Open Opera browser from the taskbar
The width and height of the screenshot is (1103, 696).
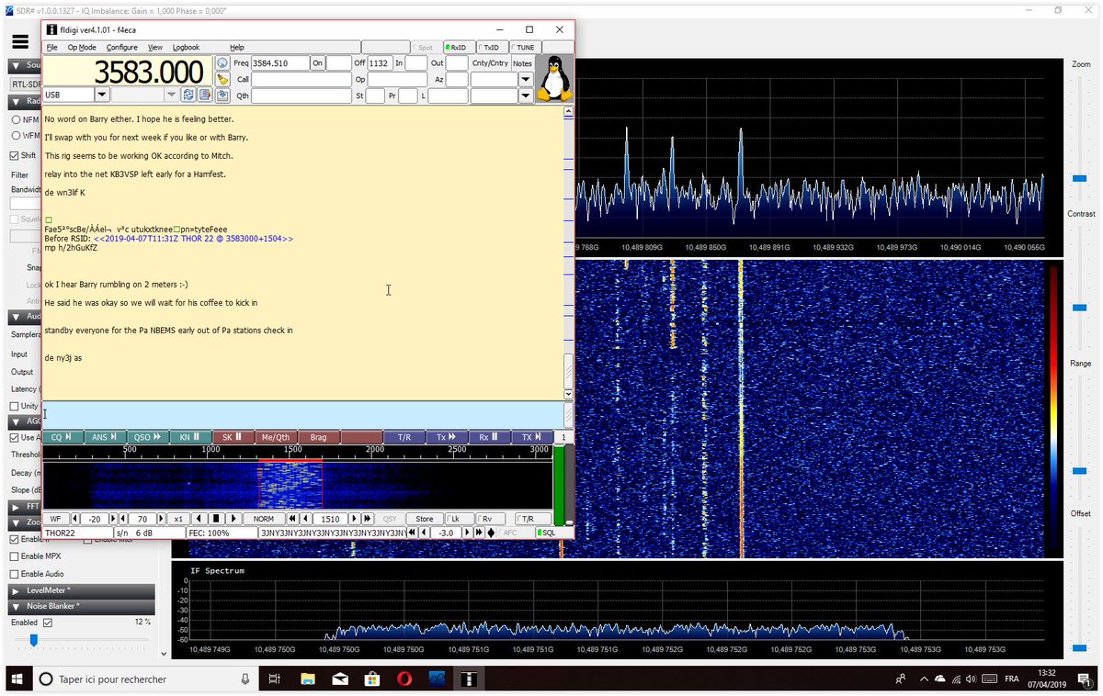[404, 679]
